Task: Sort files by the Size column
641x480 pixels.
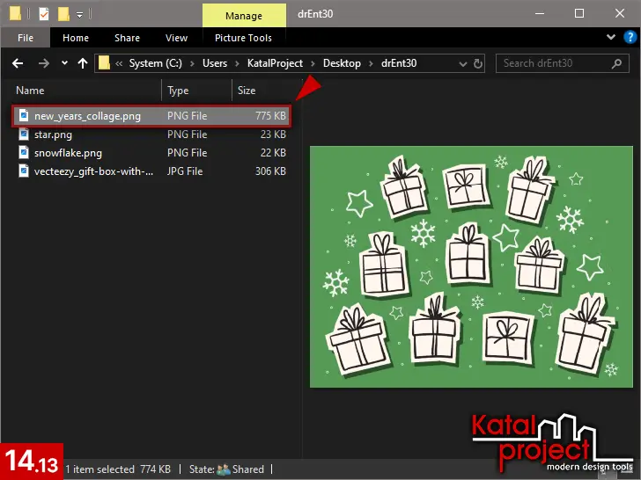Action: pos(247,91)
